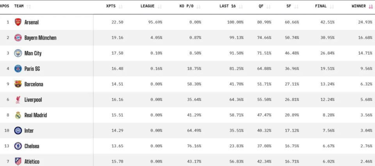Click the Real Madrid crest icon
The image size is (375, 166).
coord(18,115)
